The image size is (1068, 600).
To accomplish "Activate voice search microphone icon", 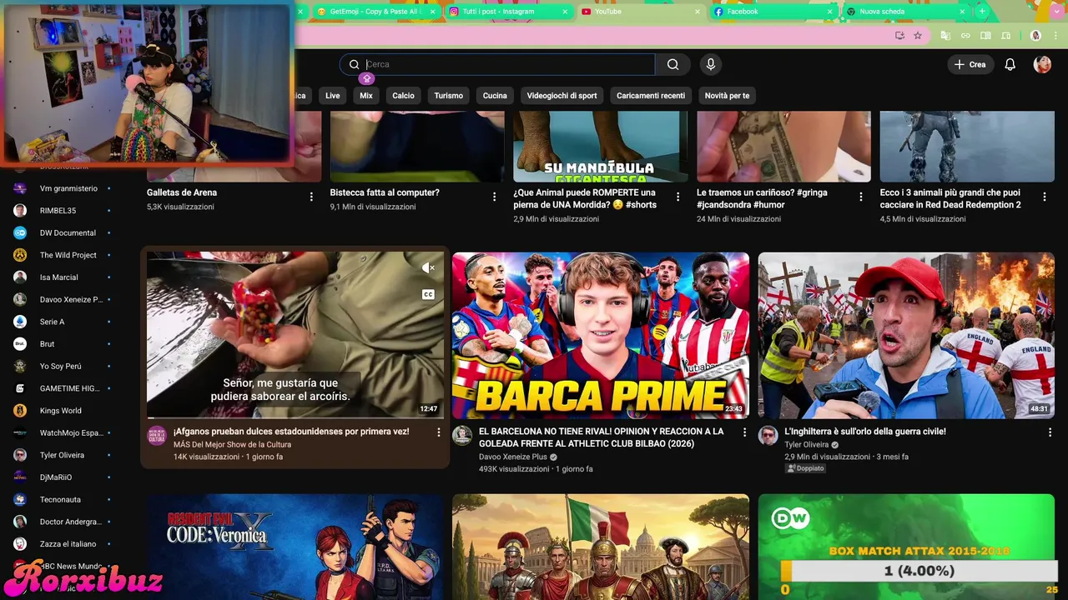I will click(x=710, y=64).
